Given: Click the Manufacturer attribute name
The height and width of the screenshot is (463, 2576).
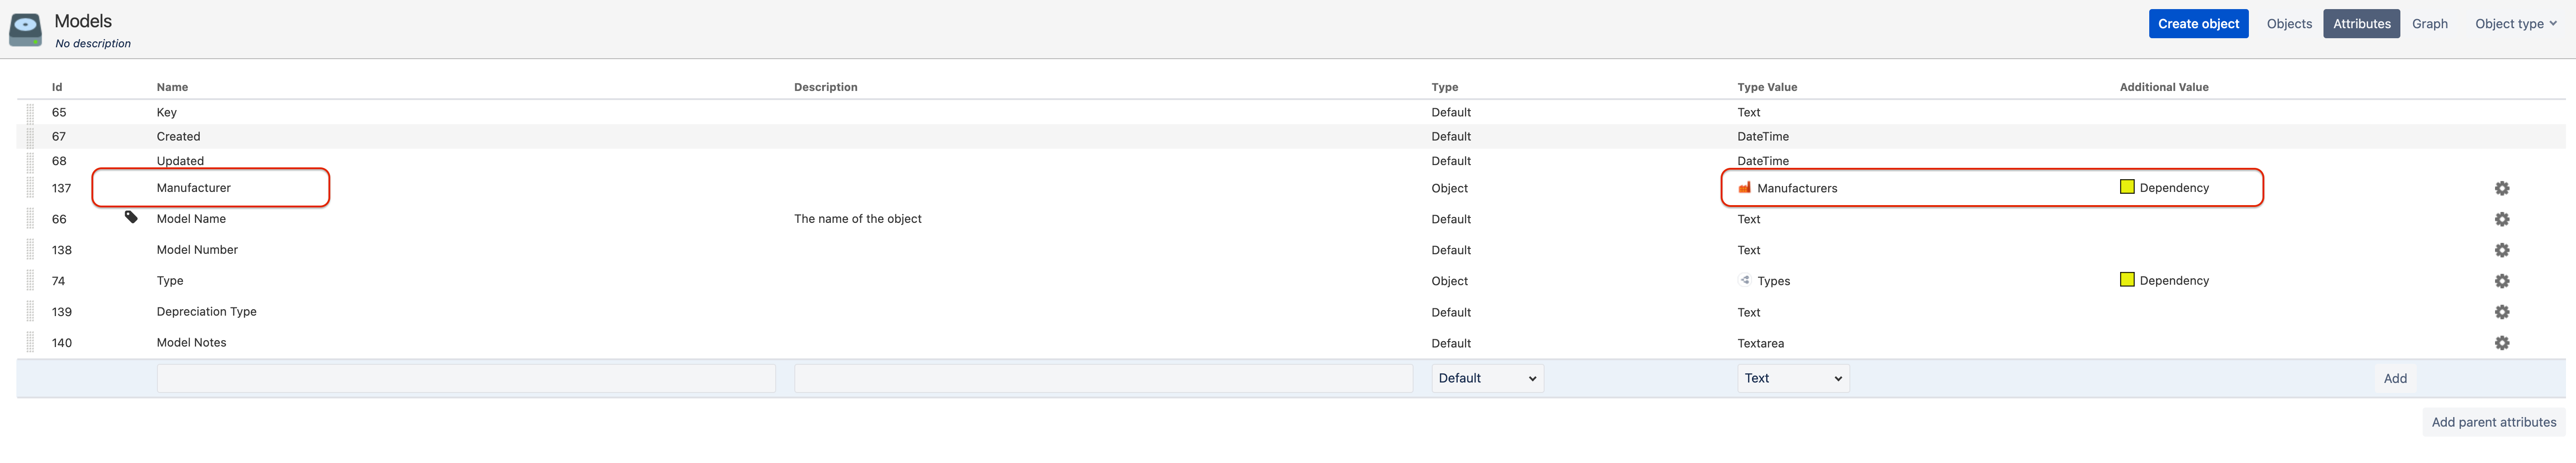Looking at the screenshot, I should (194, 188).
